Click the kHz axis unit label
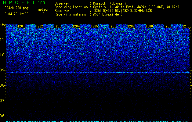192x122 pixels. [x=3, y=25]
